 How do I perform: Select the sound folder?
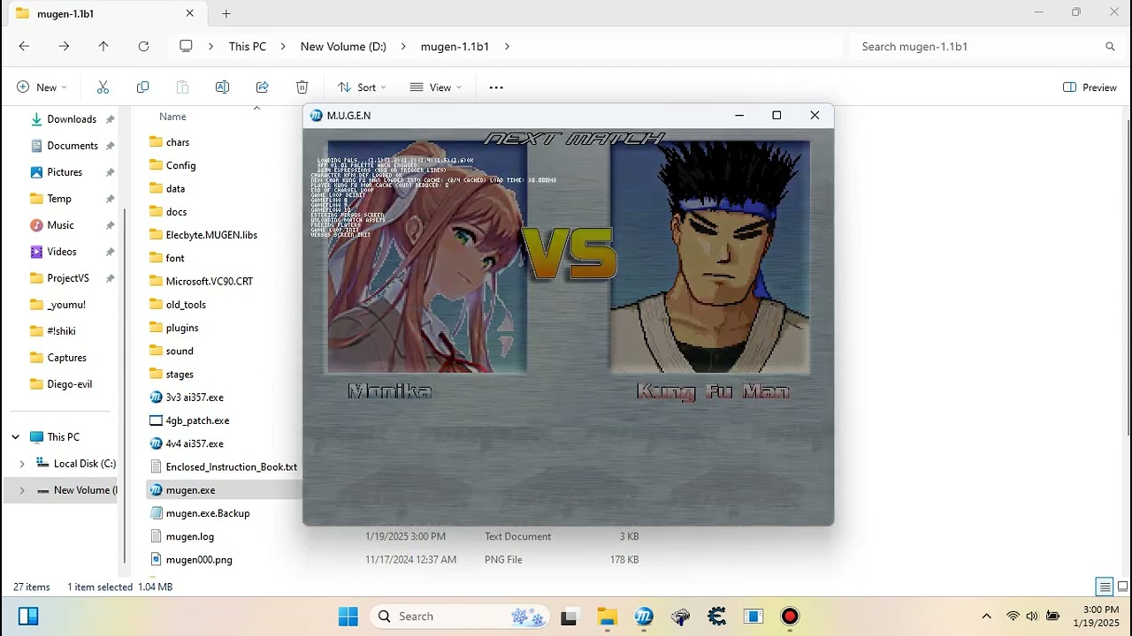coord(180,351)
